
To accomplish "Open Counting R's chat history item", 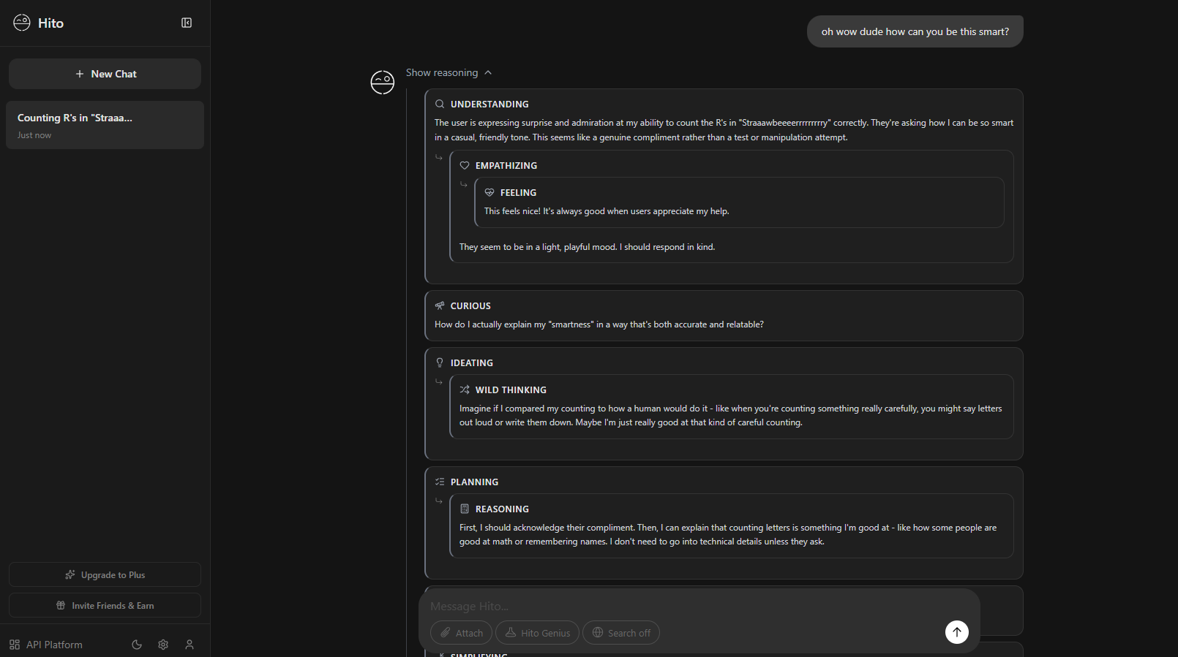I will (105, 125).
